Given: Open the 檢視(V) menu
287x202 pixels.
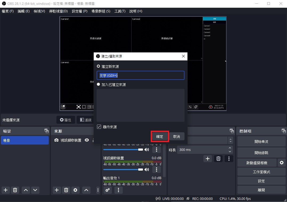Looking at the screenshot, I should (39, 11).
